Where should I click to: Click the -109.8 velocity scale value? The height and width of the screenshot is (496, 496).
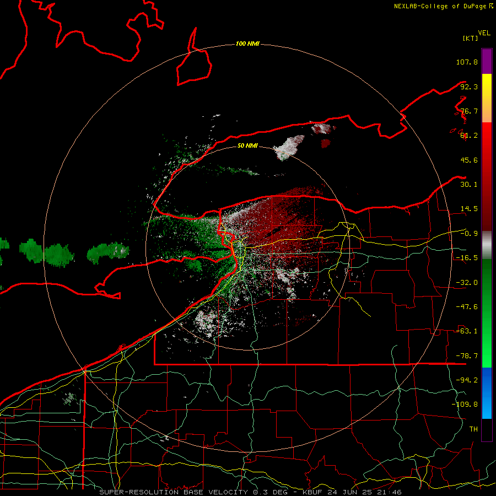pos(465,405)
